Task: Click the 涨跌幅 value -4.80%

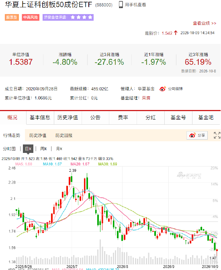Action: coord(65,62)
